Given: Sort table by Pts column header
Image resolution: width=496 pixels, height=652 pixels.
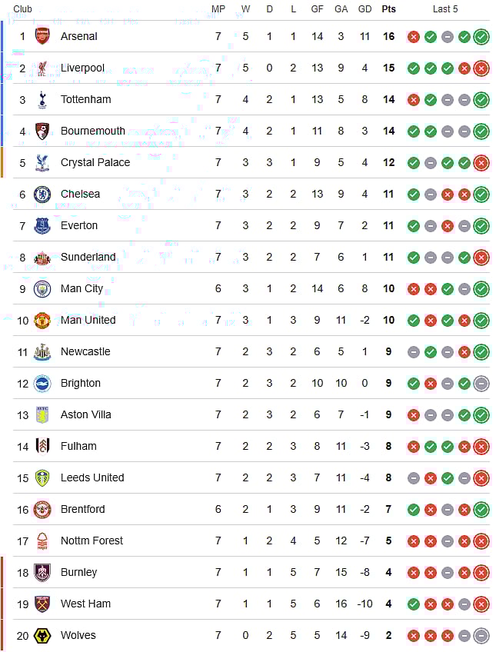Looking at the screenshot, I should click(389, 9).
